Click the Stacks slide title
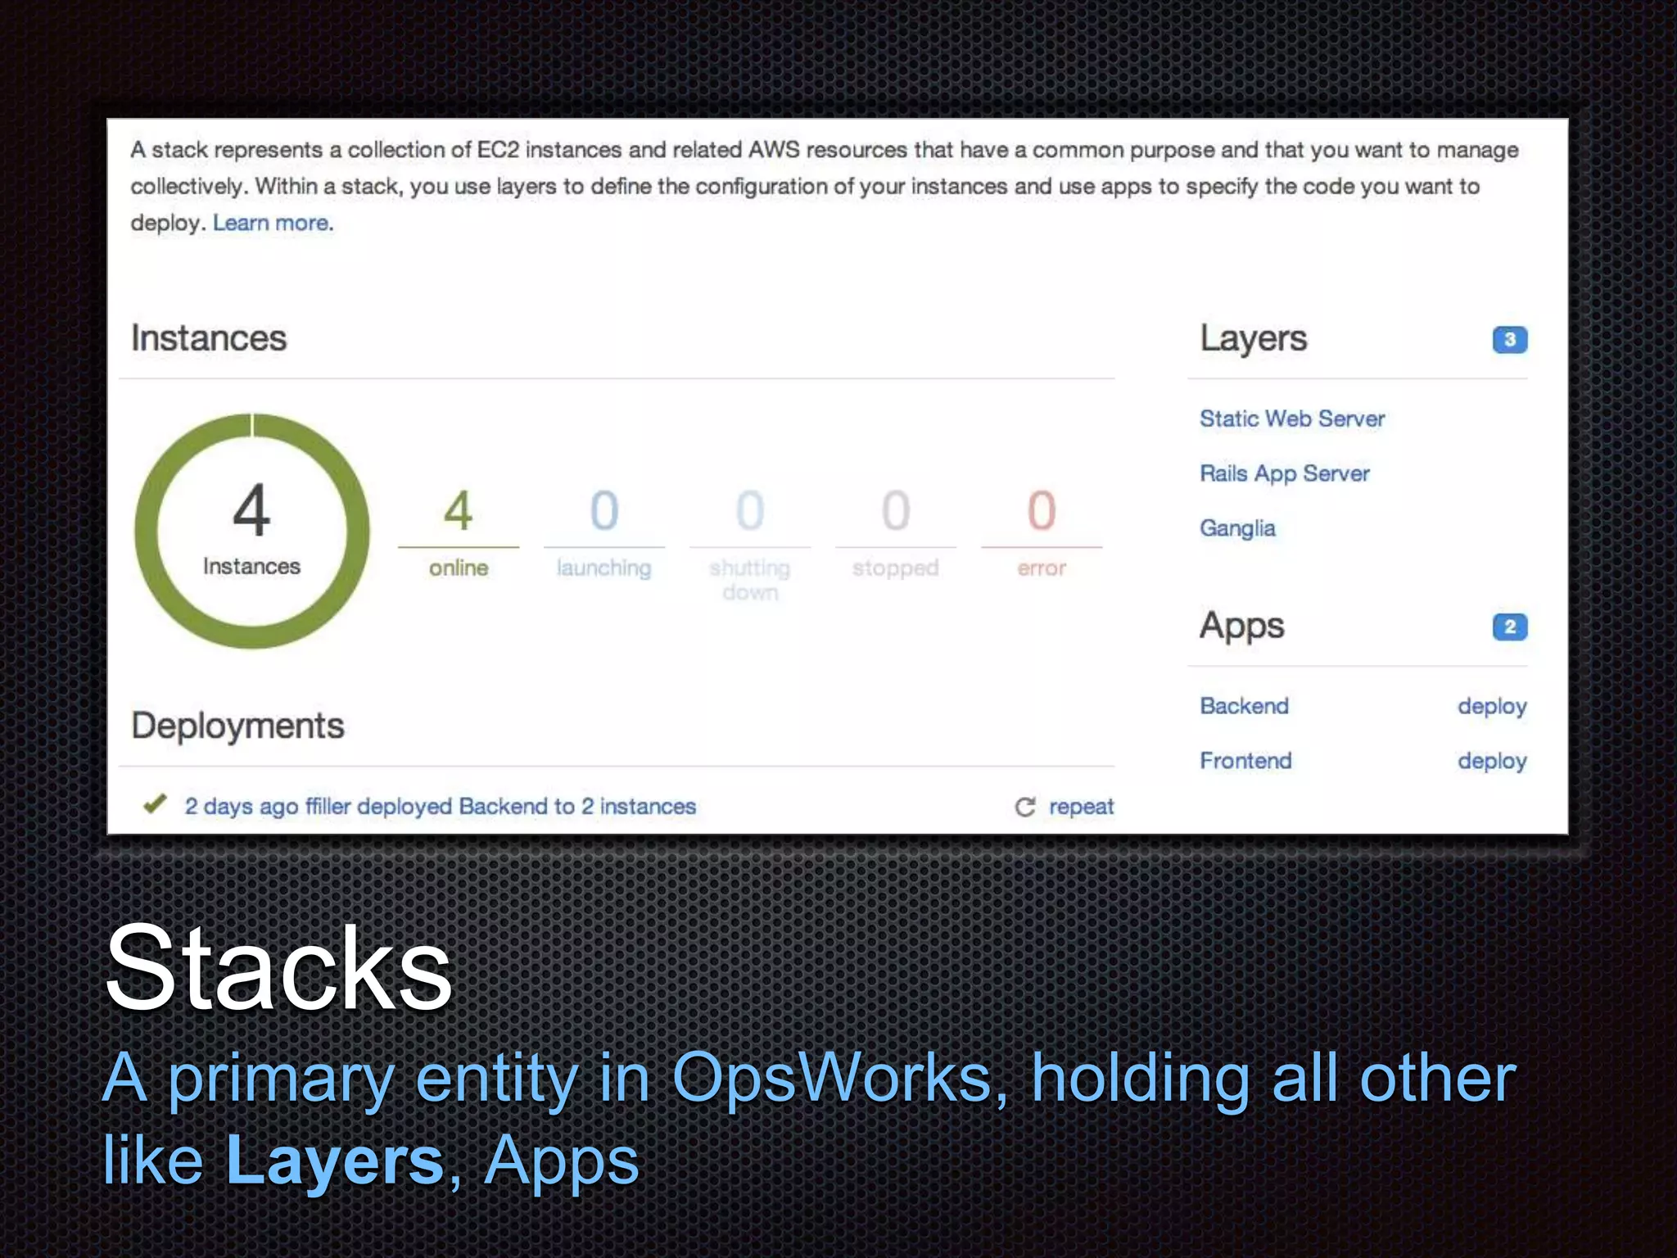1677x1258 pixels. coord(279,968)
